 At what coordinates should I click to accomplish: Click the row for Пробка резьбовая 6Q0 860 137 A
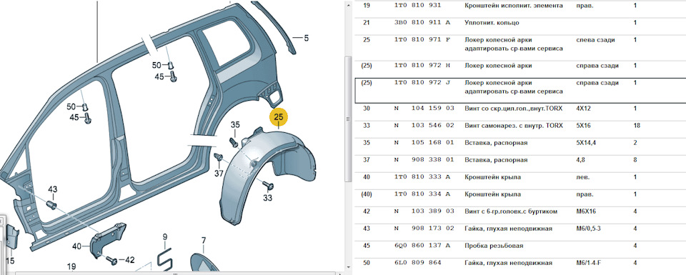520,246
